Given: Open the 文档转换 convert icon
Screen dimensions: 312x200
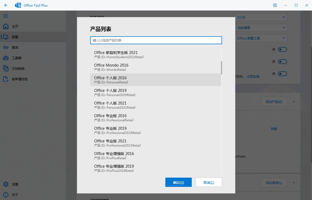Looking at the screenshot, I should 6,68.
